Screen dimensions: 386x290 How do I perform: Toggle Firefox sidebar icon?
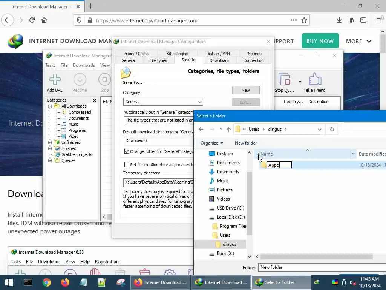pos(363,20)
